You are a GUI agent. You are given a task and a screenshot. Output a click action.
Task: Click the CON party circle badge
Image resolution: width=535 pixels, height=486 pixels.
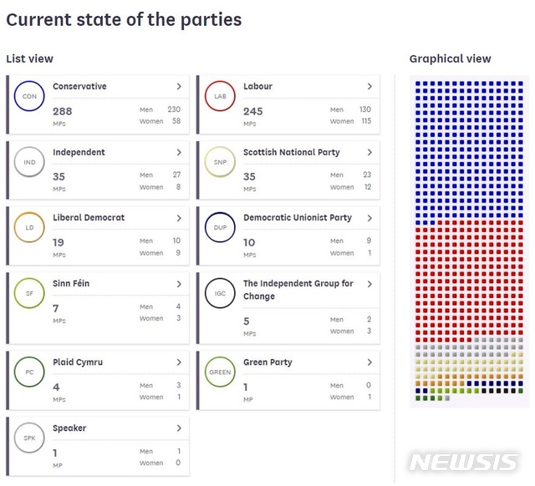pyautogui.click(x=29, y=96)
